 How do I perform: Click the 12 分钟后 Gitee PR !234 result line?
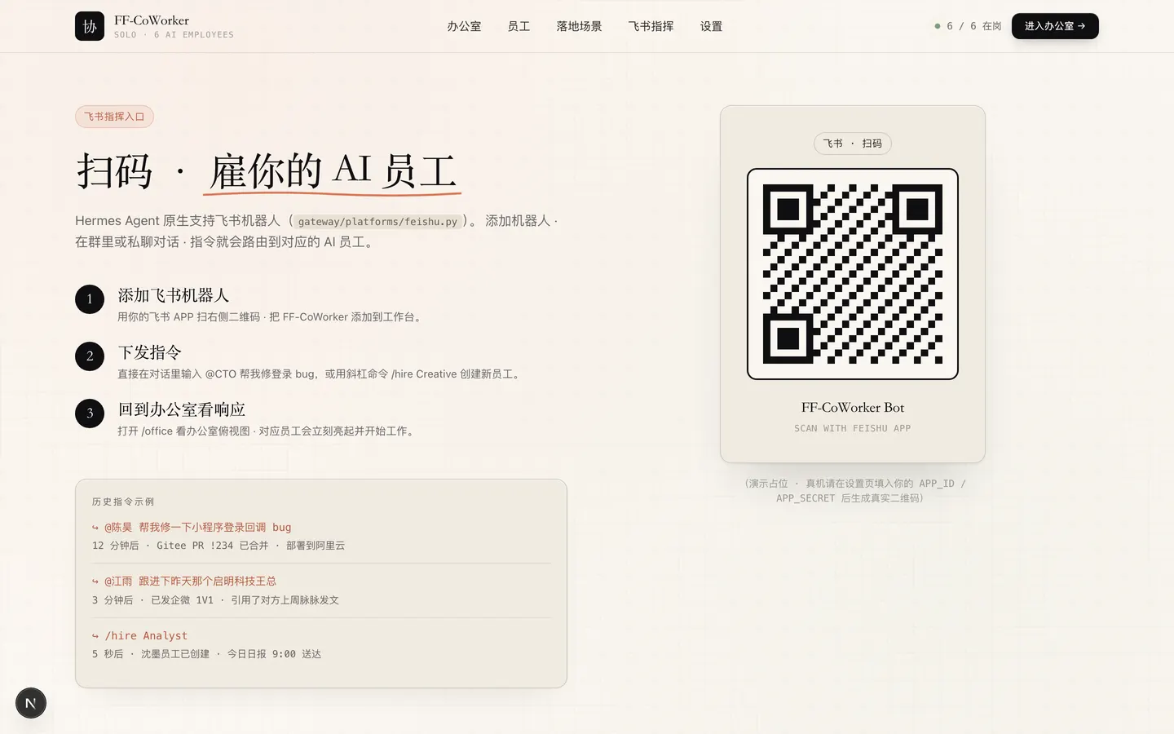218,546
